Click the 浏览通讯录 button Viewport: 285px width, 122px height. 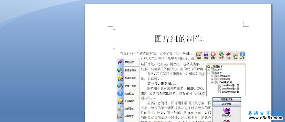[x=227, y=99]
